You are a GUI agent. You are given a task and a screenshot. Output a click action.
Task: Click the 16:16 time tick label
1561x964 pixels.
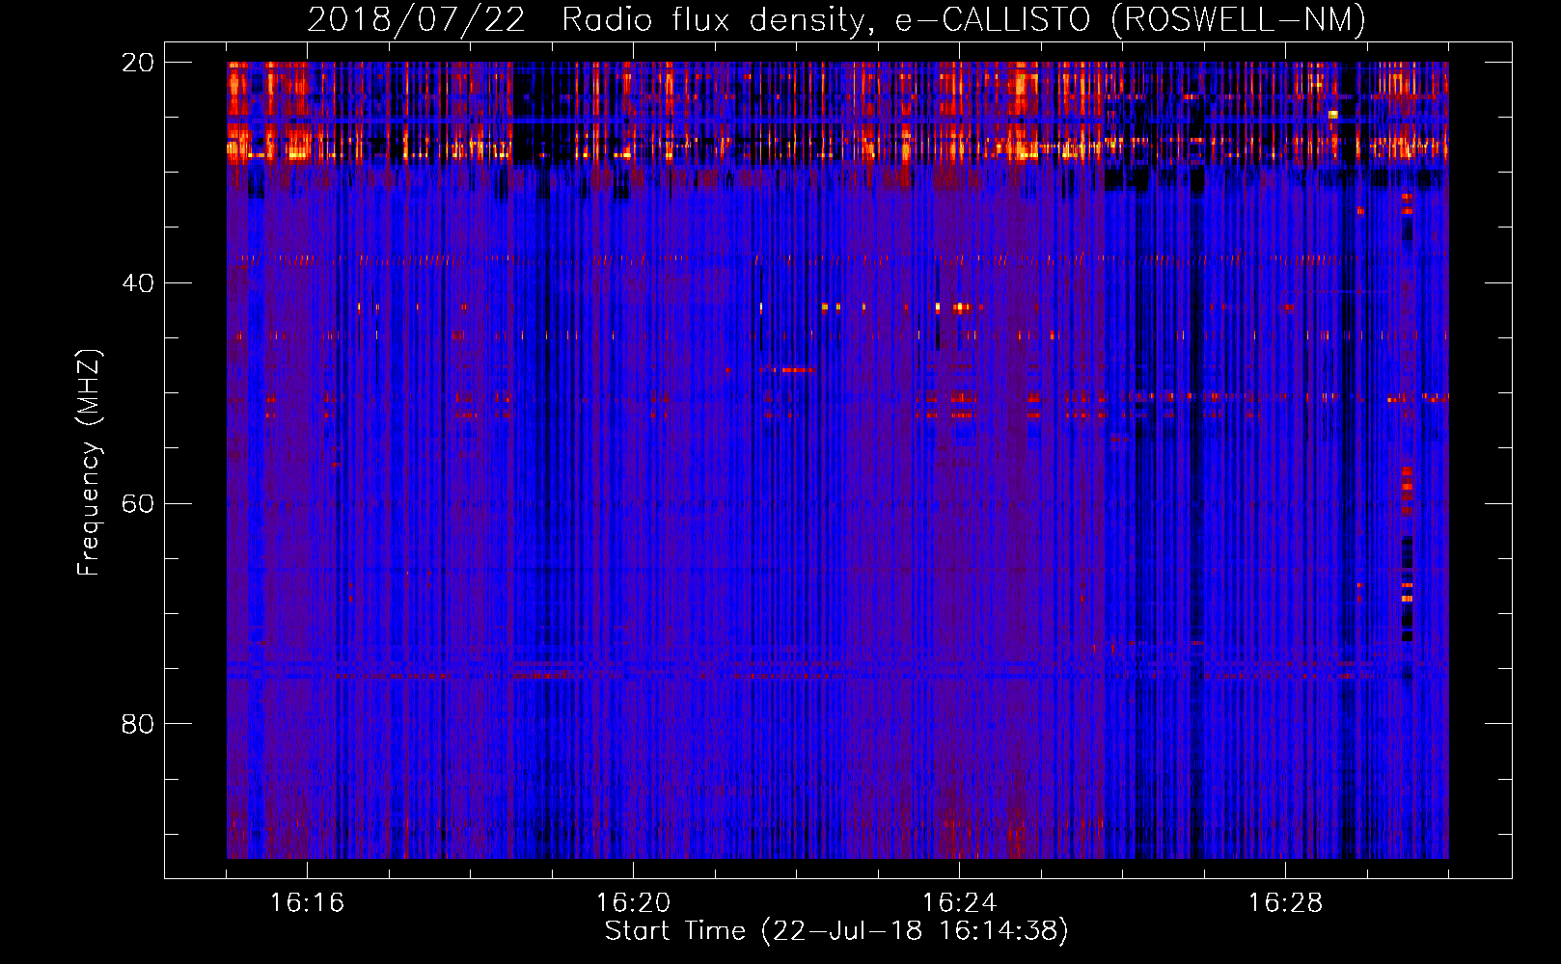tap(307, 902)
